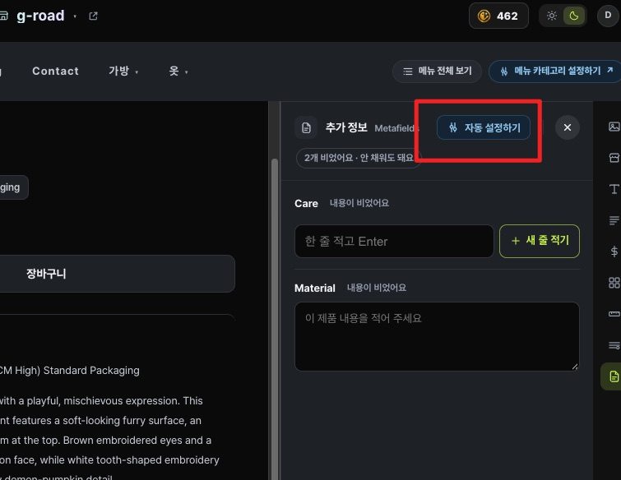Close the 추가 정보 panel
The width and height of the screenshot is (621, 480).
point(568,127)
